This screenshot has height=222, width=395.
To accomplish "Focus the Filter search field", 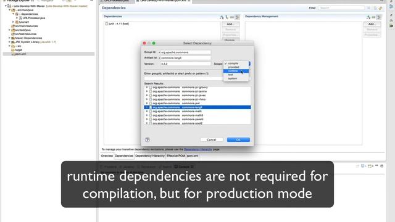I will click(x=341, y=8).
